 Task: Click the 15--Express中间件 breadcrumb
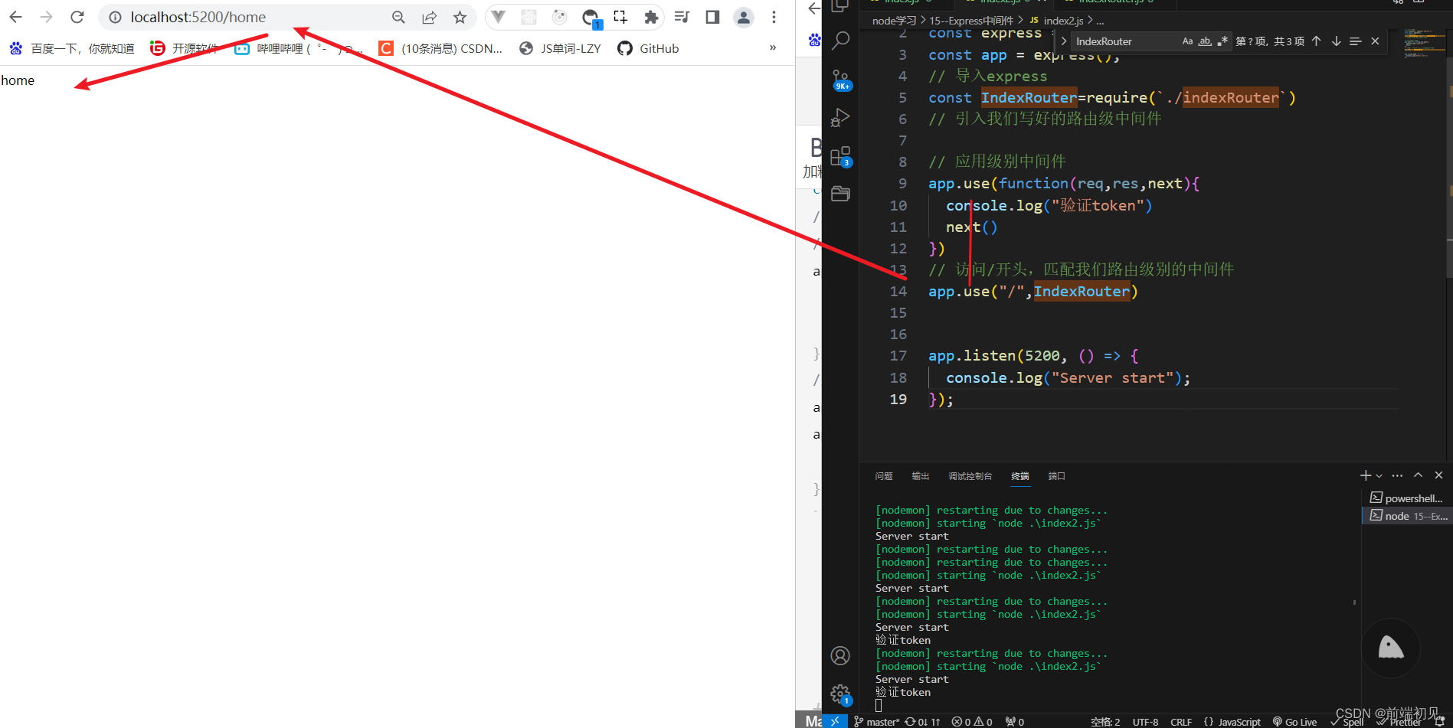(x=970, y=21)
